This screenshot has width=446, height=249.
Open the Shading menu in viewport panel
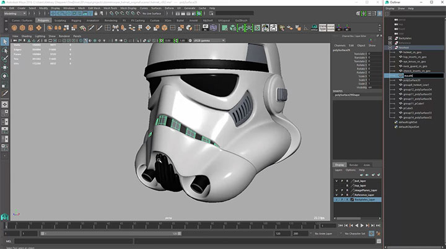pos(27,36)
